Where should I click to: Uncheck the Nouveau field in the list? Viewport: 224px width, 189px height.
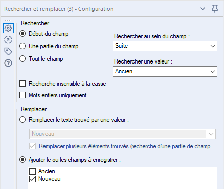(x=33, y=179)
